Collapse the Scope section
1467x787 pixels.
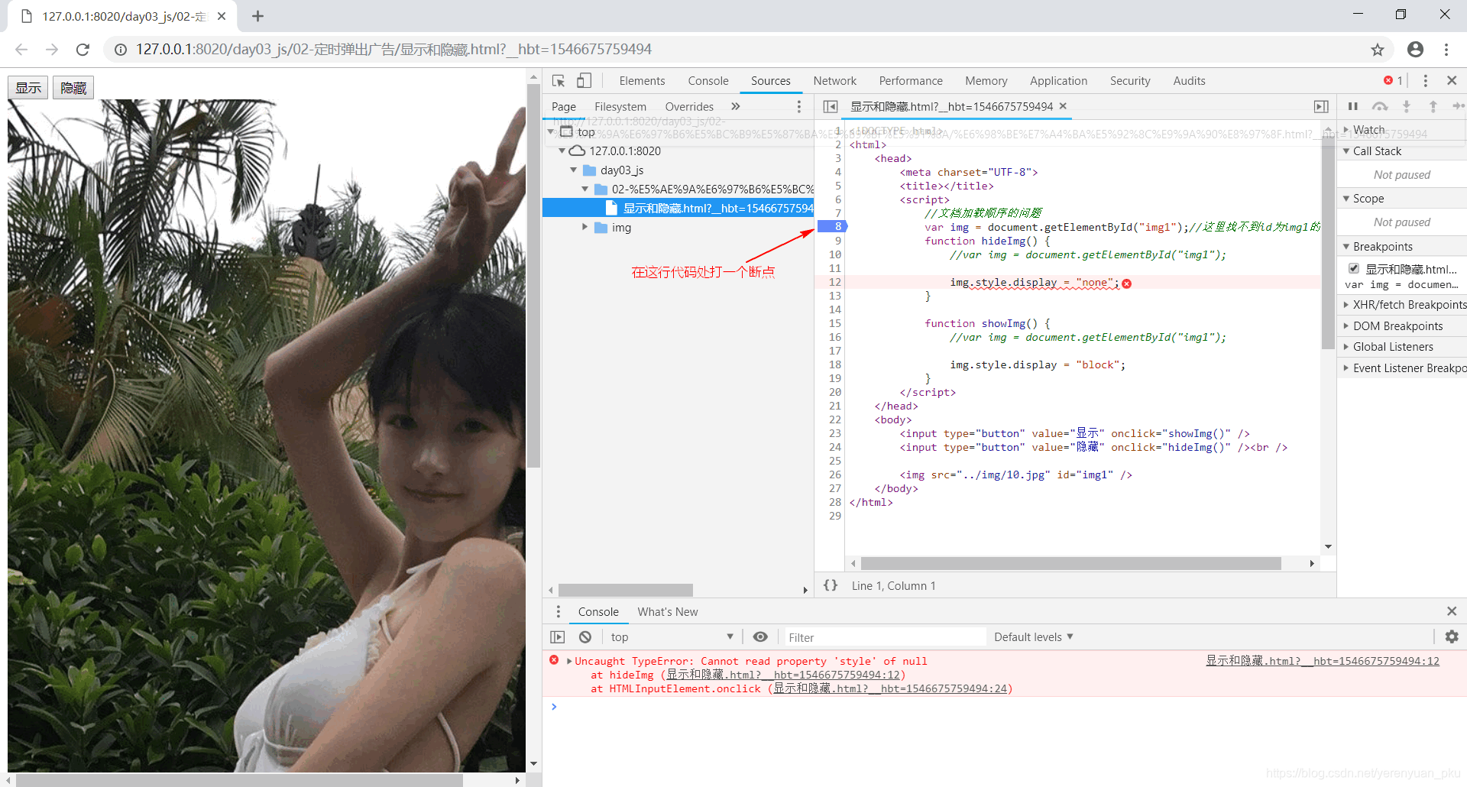(1346, 199)
